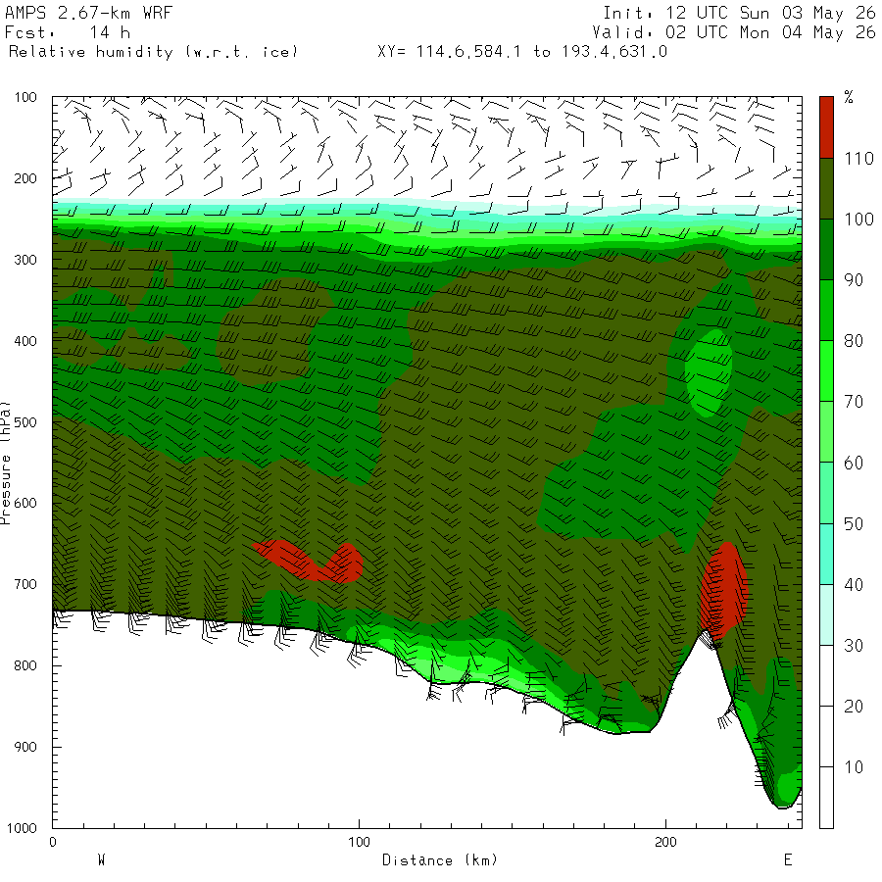The width and height of the screenshot is (882, 882).
Task: Click the 100 km distance axis label
Action: point(359,842)
